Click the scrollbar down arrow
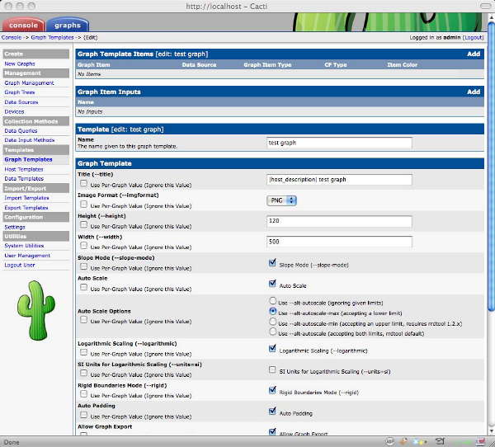The height and width of the screenshot is (447, 495). pos(491,431)
